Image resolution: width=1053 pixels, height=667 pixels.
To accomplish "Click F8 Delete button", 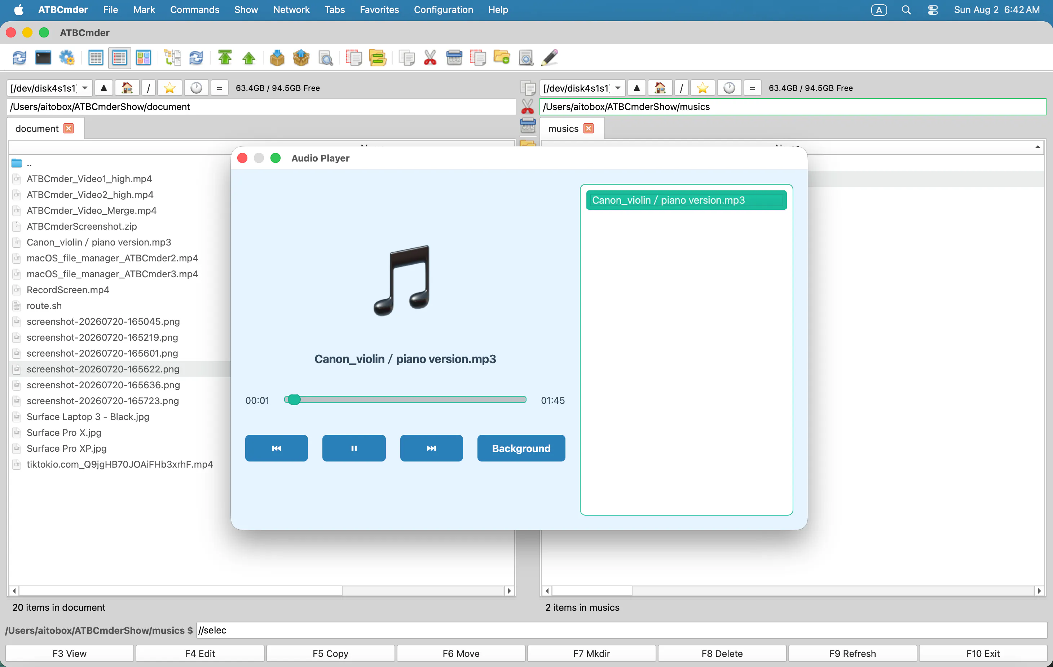I will coord(722,653).
